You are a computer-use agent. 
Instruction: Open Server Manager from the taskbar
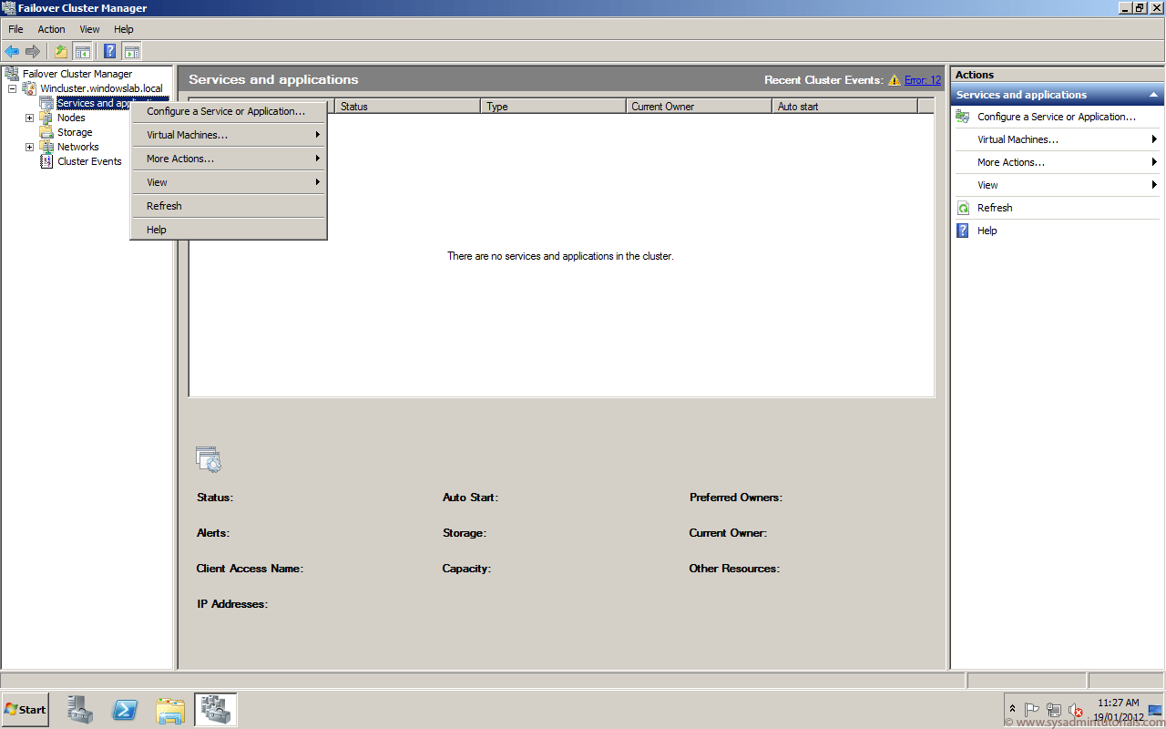(79, 709)
